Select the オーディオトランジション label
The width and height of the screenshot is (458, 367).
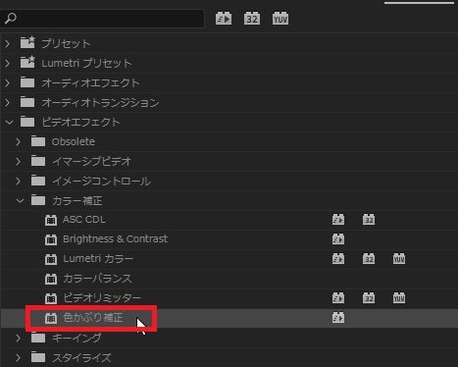pos(100,102)
